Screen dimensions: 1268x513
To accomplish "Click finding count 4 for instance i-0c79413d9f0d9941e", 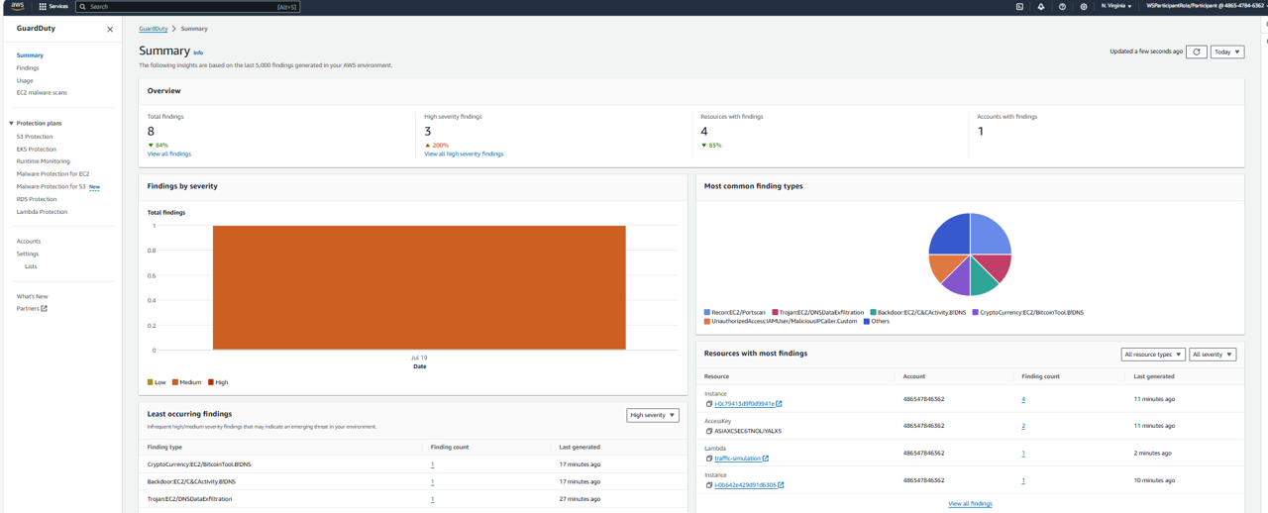I will 1023,399.
